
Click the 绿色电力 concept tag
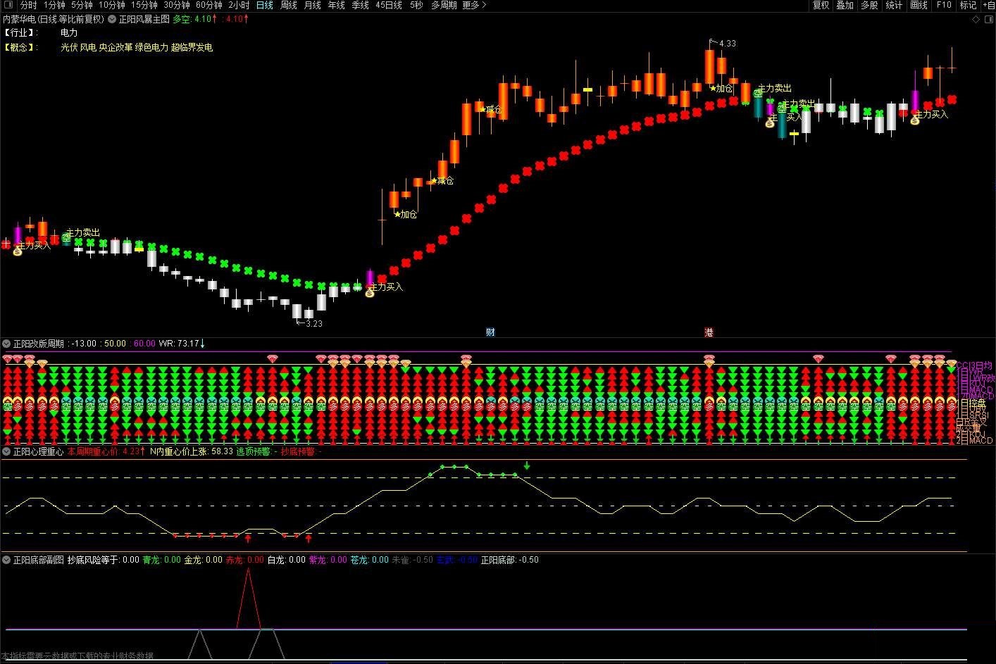151,47
